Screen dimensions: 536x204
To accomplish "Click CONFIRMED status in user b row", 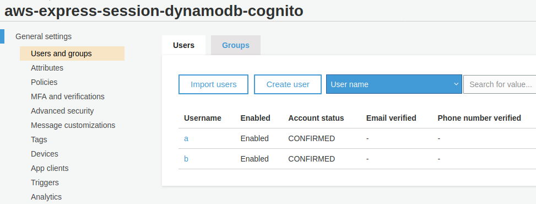I will [x=311, y=159].
